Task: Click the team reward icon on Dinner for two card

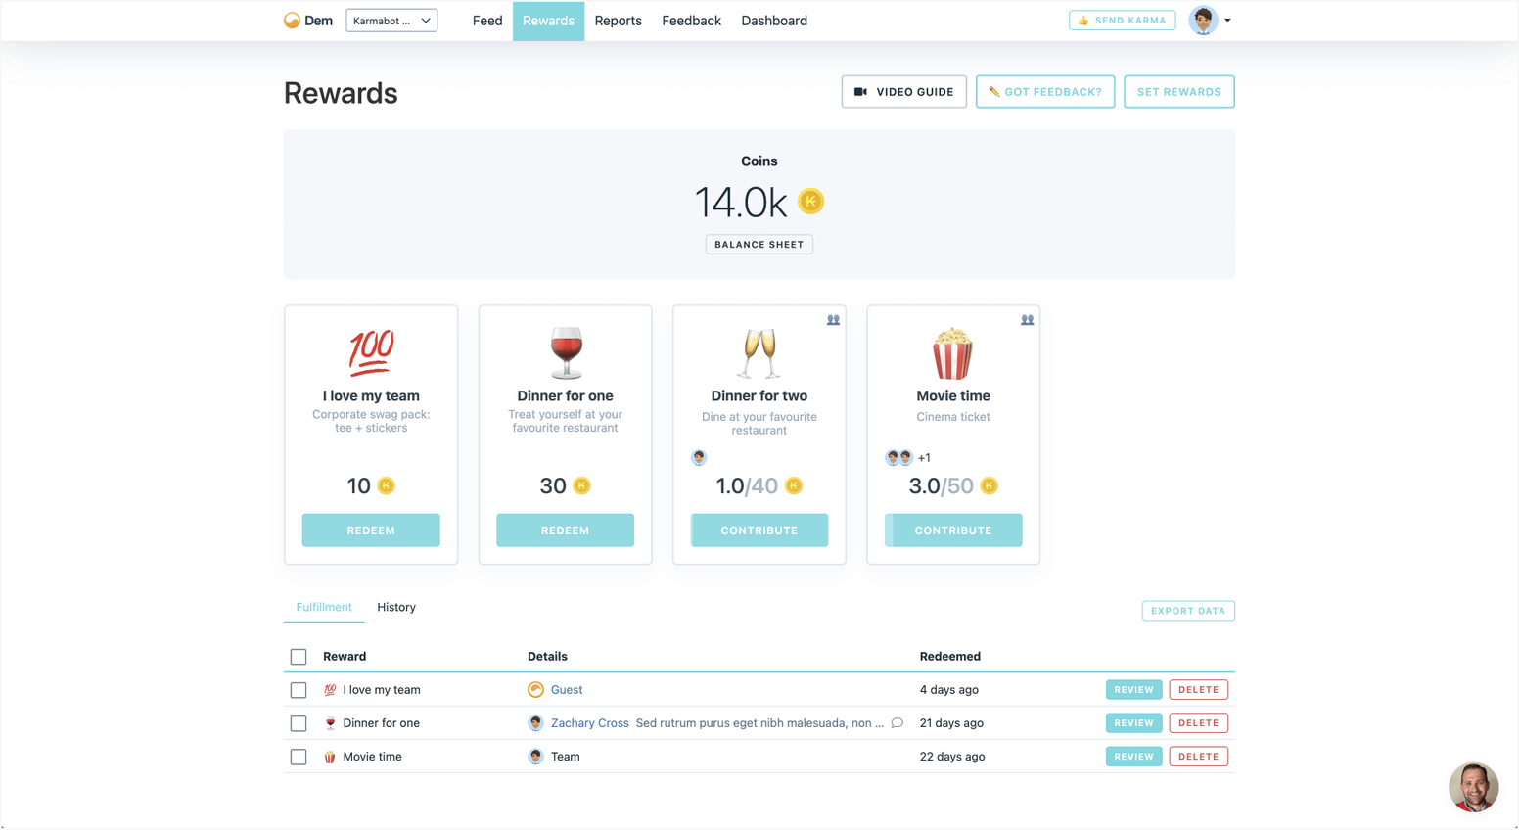Action: coord(833,320)
